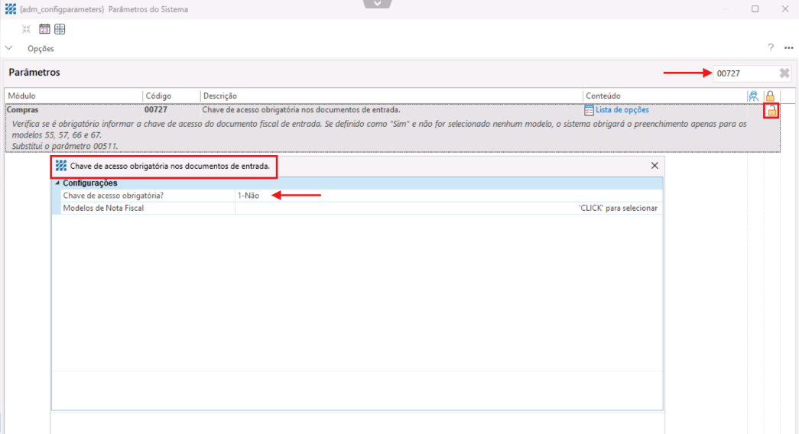Click the collapse arrows toolbar icon
This screenshot has height=434, width=799.
click(x=27, y=29)
